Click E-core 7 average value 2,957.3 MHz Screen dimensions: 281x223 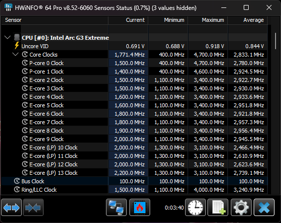click(249, 122)
